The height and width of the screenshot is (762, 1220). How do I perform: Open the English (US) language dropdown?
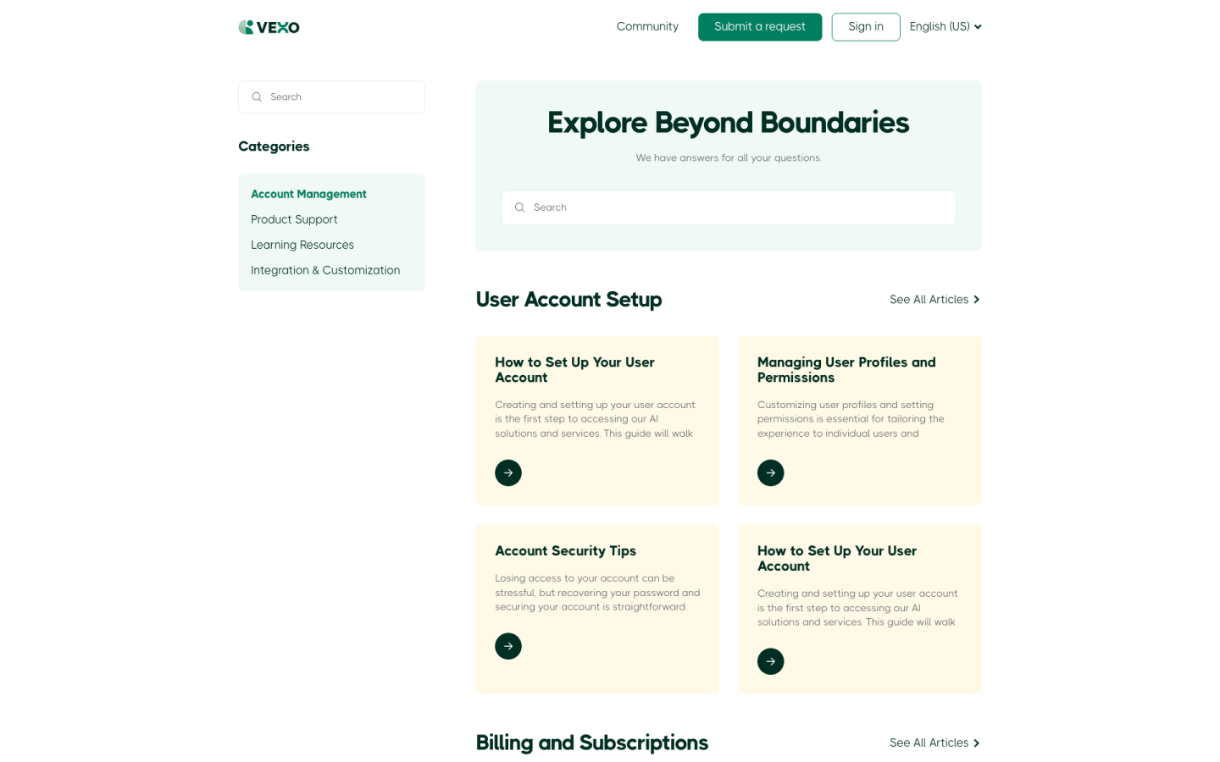point(945,27)
